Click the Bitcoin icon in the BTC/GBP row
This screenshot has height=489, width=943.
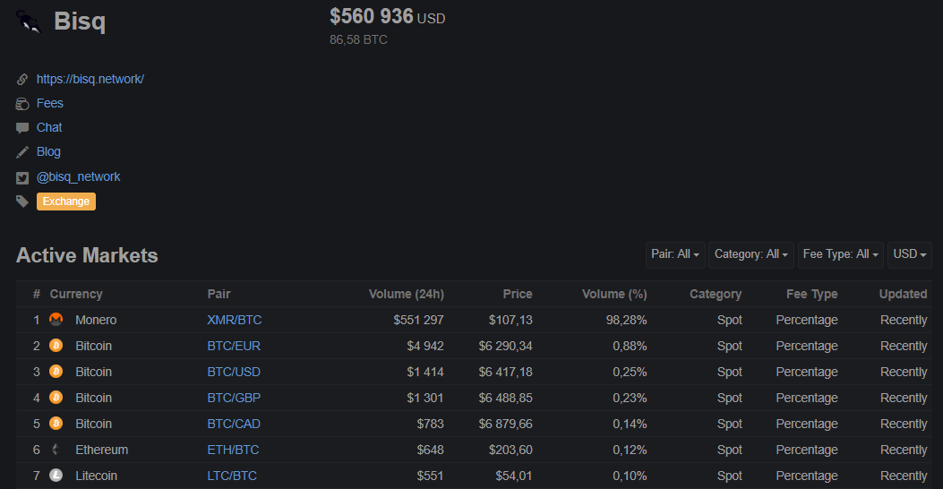click(56, 397)
